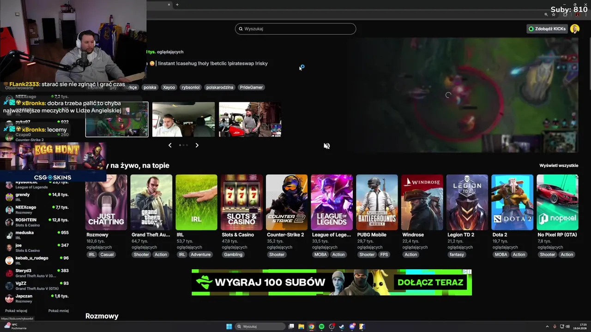Viewport: 591px width, 332px height.
Task: Open the No Pixel RP category card
Action: (x=557, y=202)
